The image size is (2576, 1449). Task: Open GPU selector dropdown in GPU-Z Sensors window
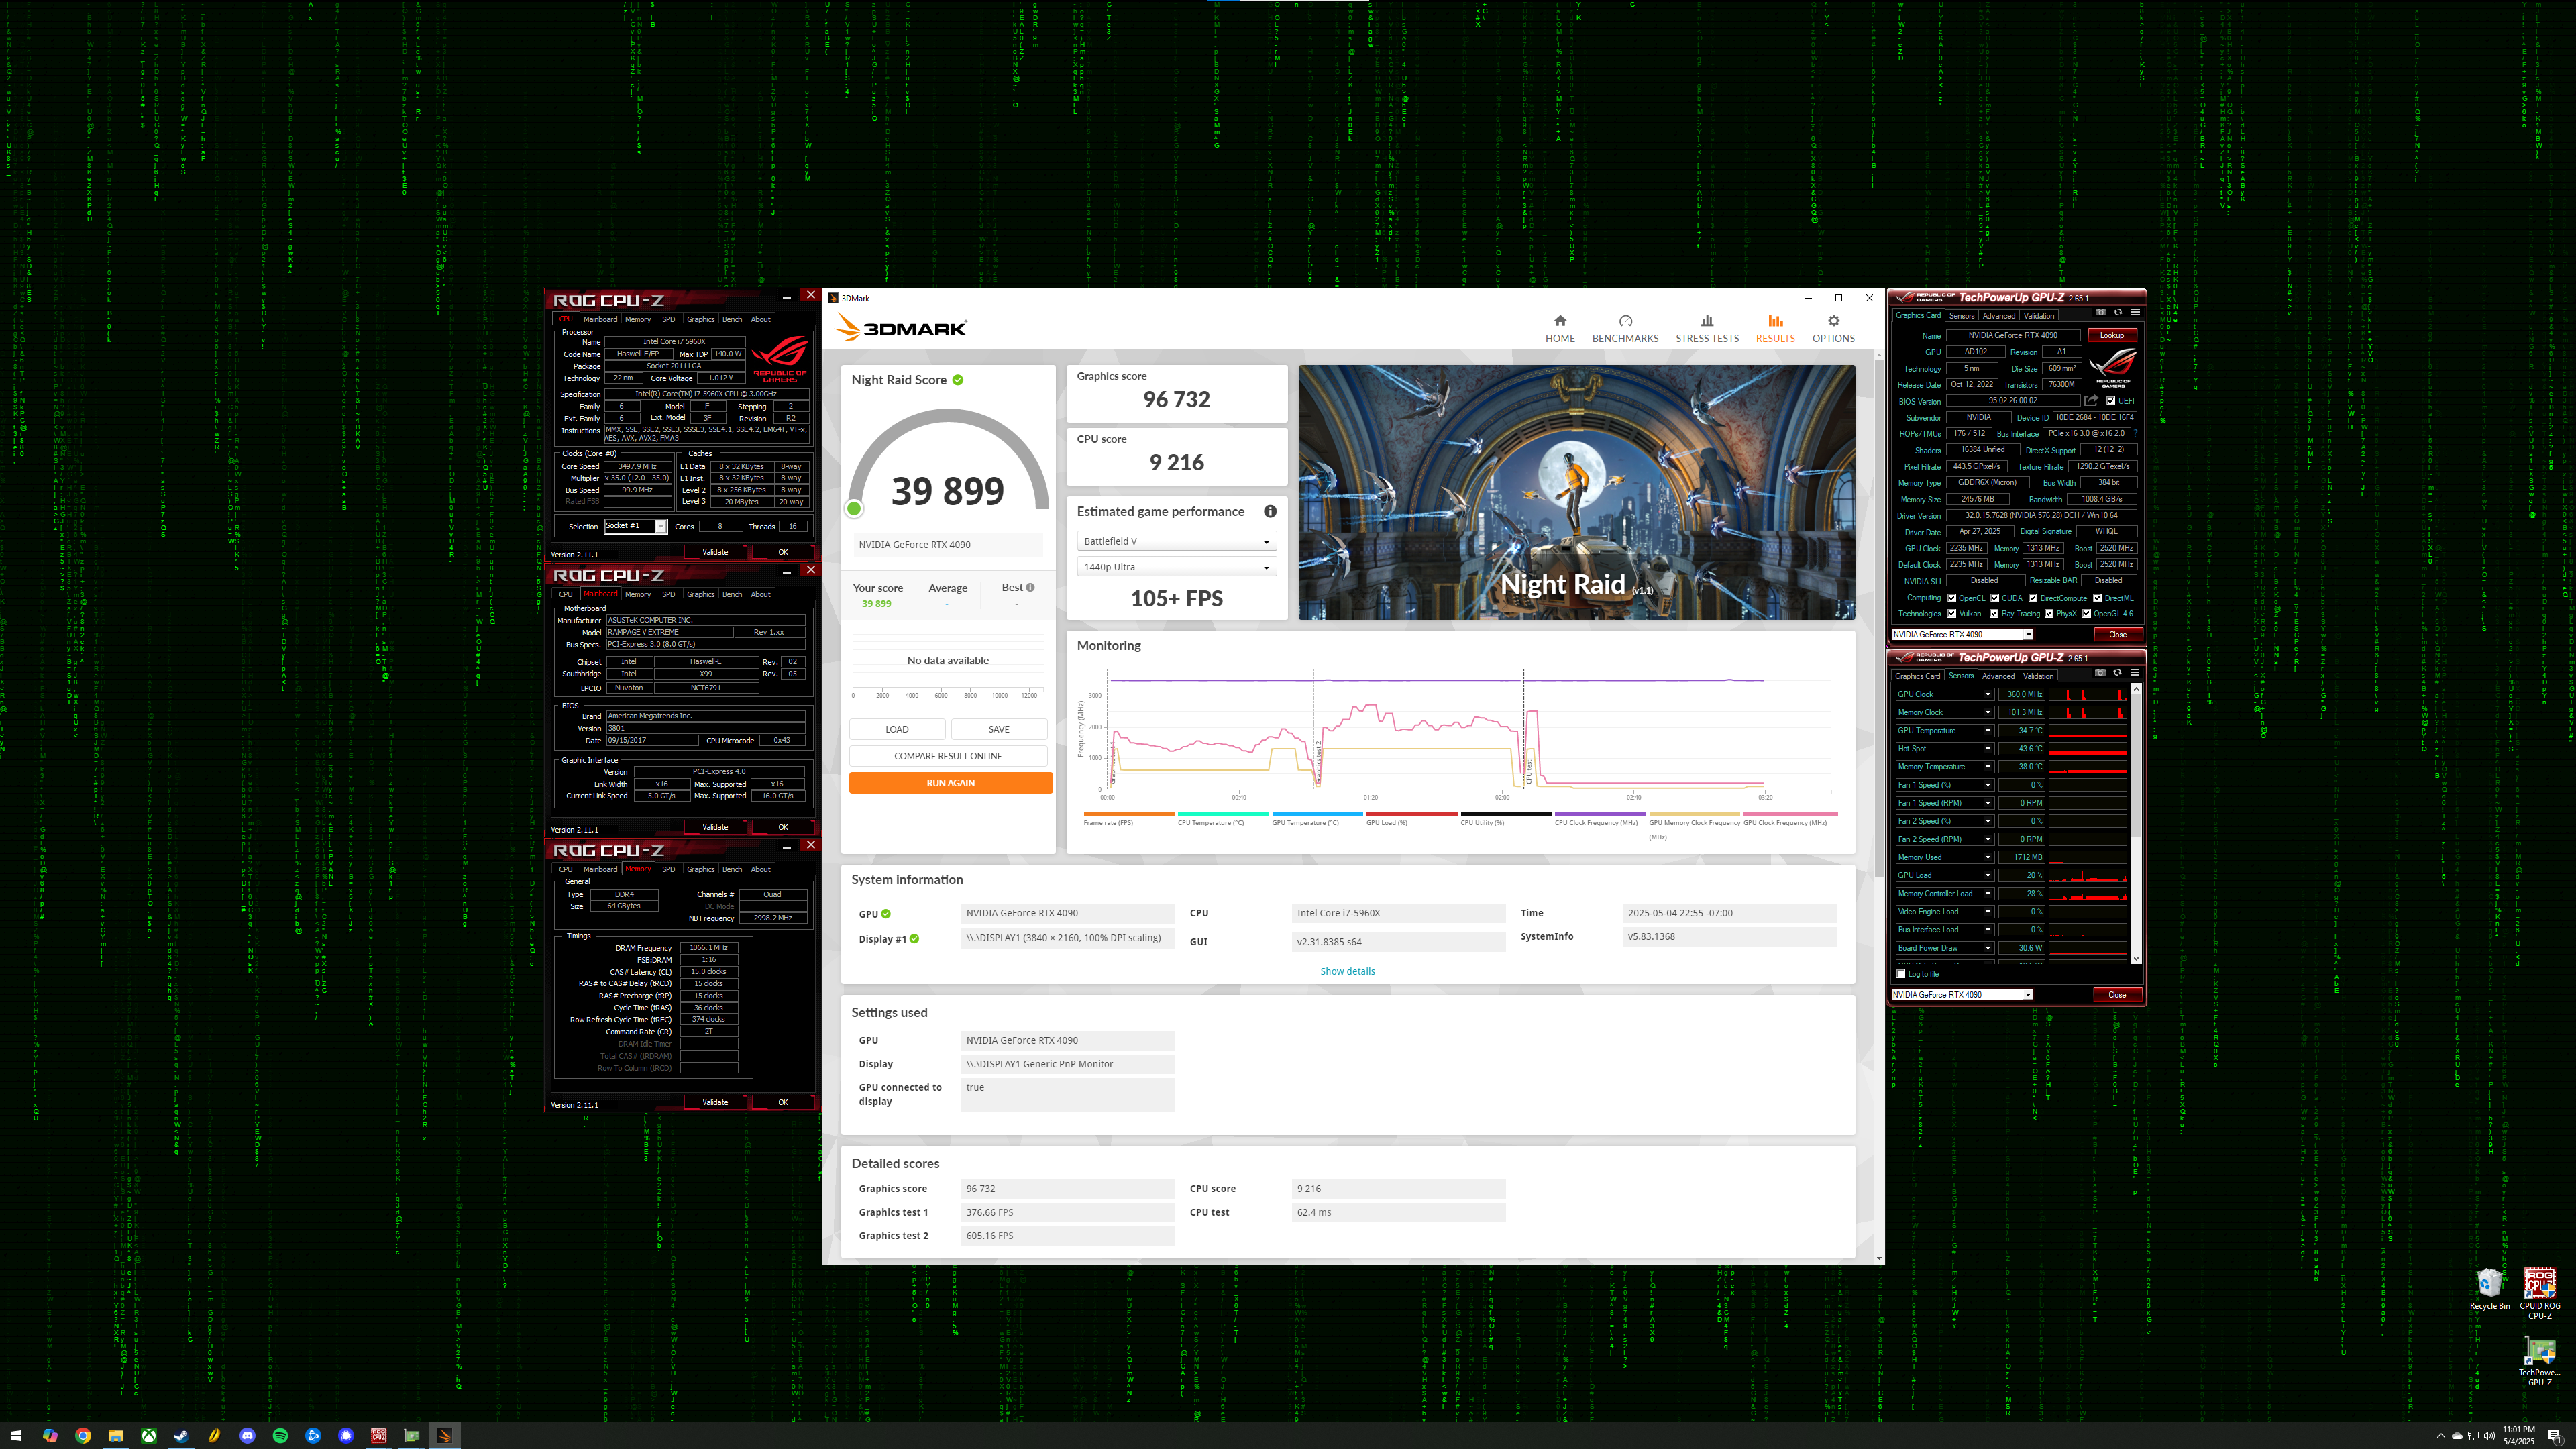[x=1962, y=994]
